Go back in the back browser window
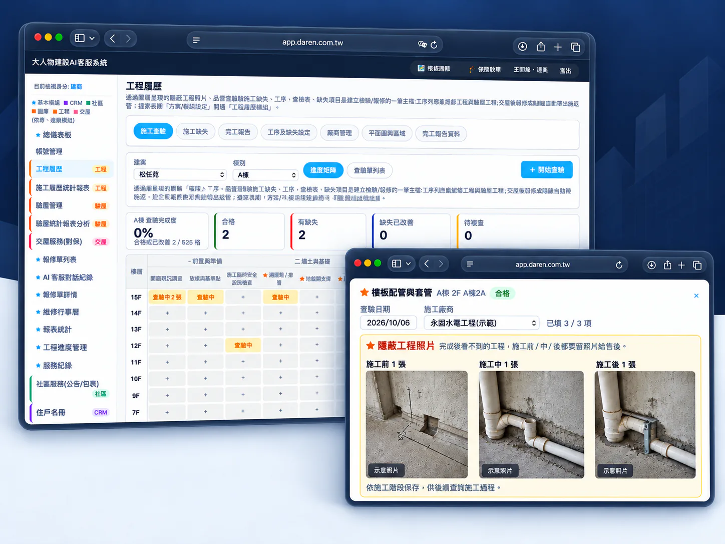The height and width of the screenshot is (544, 725). [x=113, y=39]
